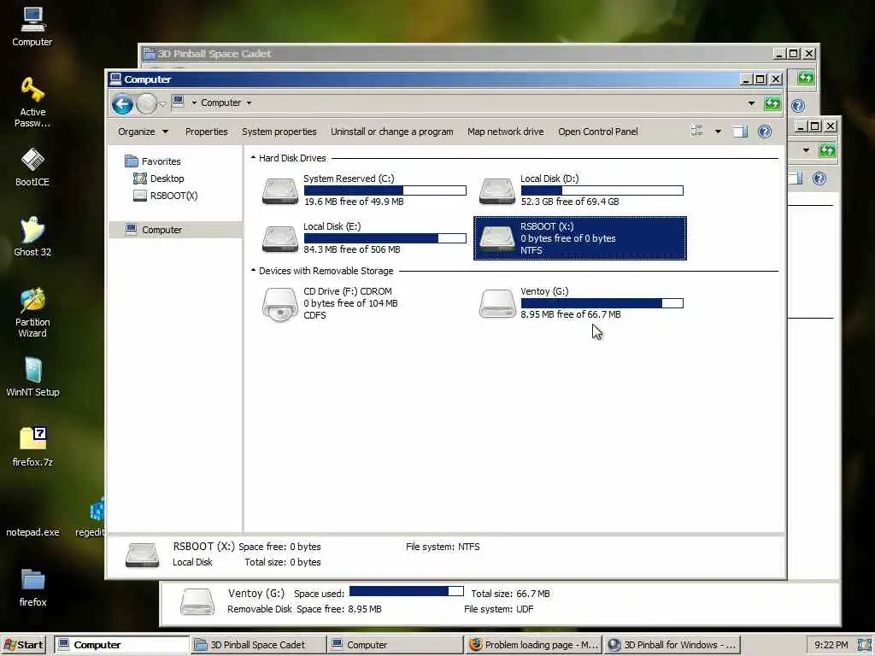875x656 pixels.
Task: Toggle the preview pane button
Action: tap(741, 132)
